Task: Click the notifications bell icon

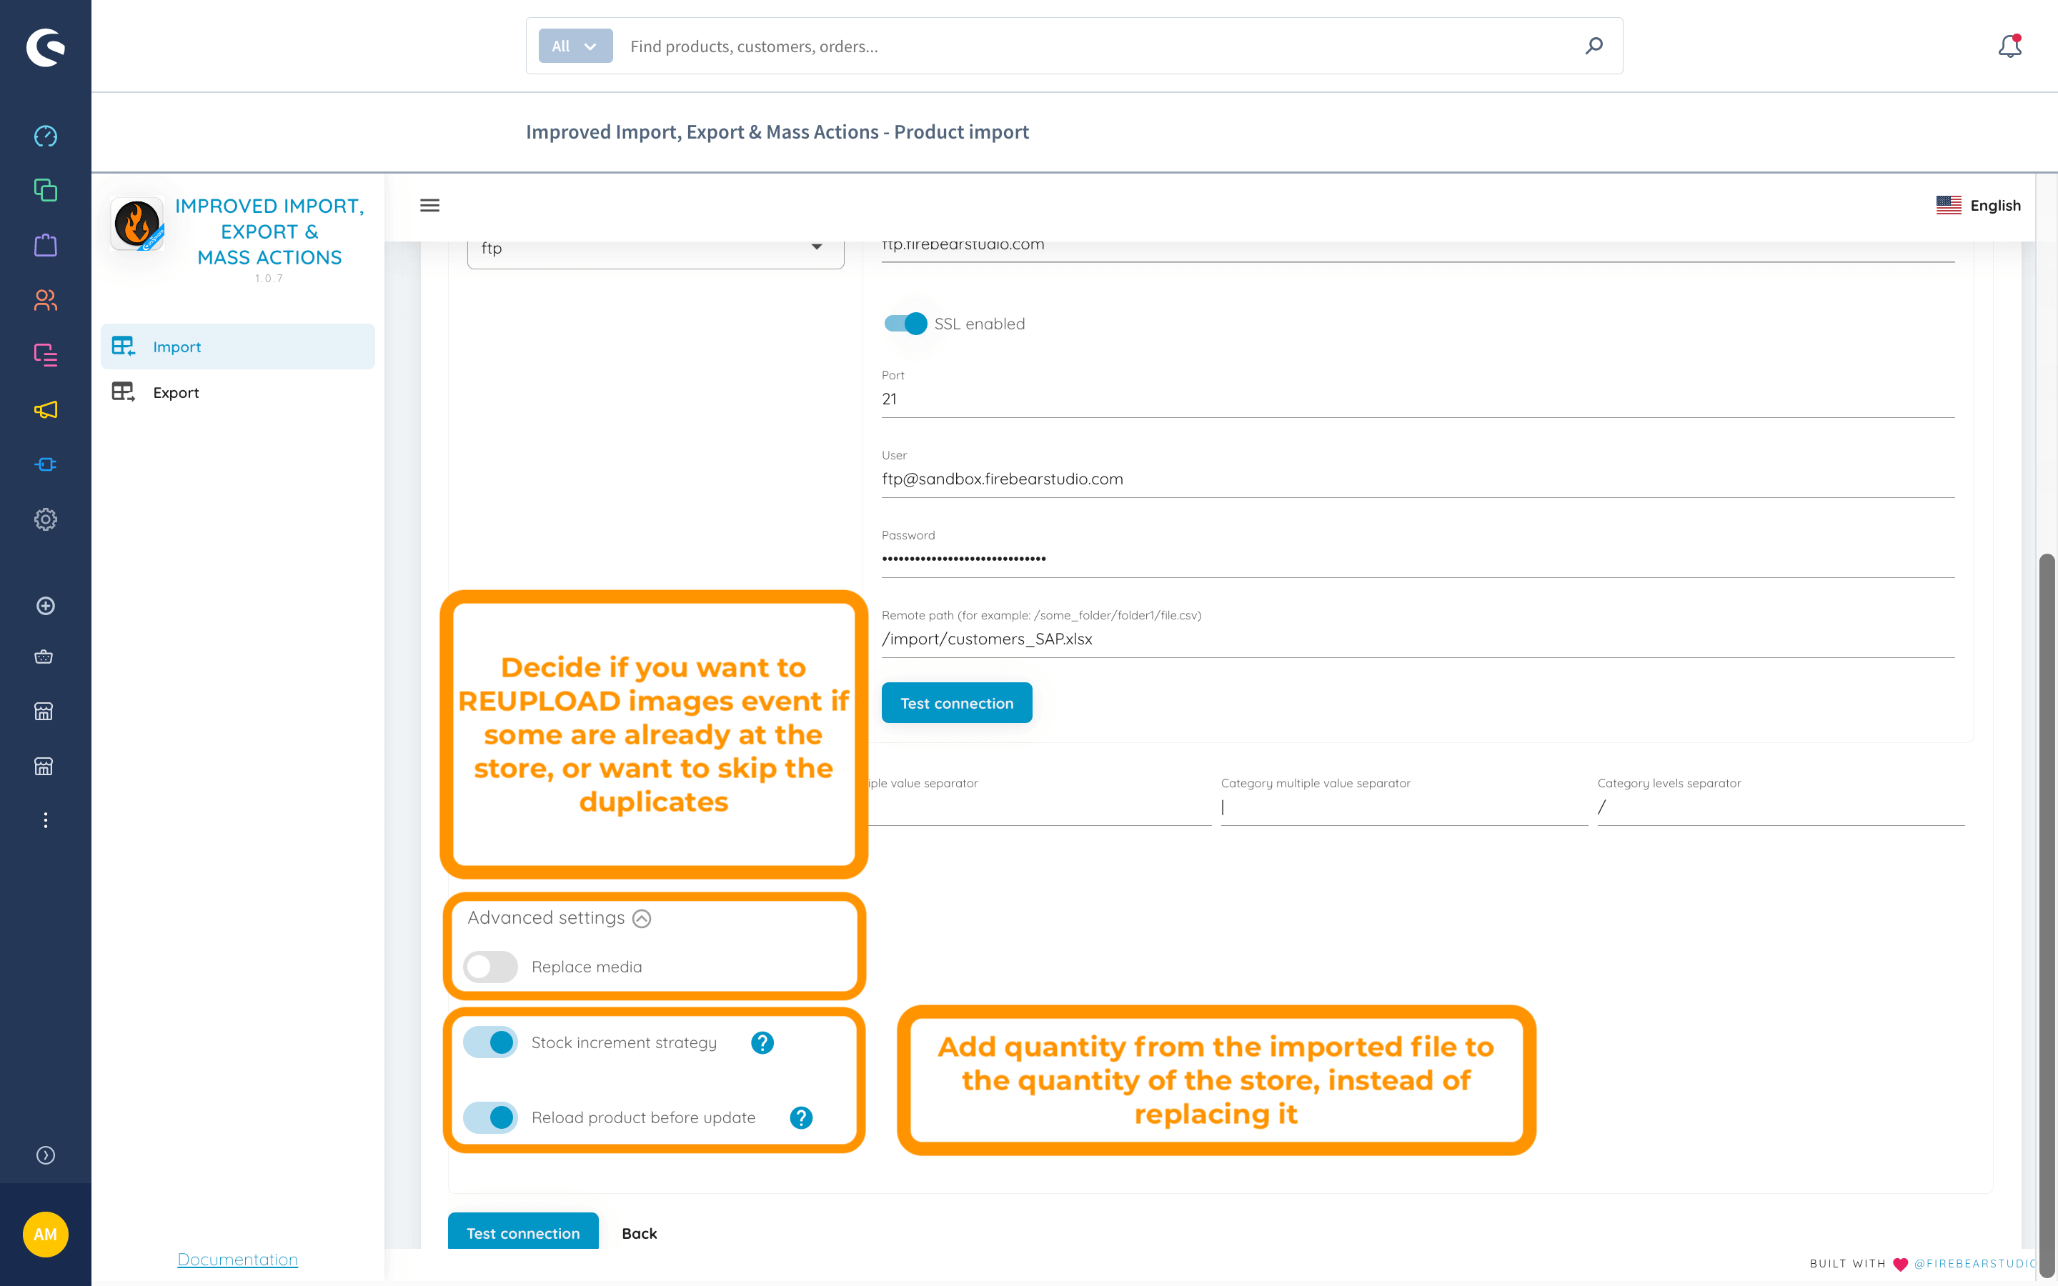Action: (x=2009, y=46)
